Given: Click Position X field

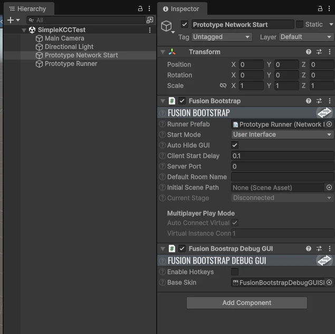Looking at the screenshot, I should (x=251, y=64).
